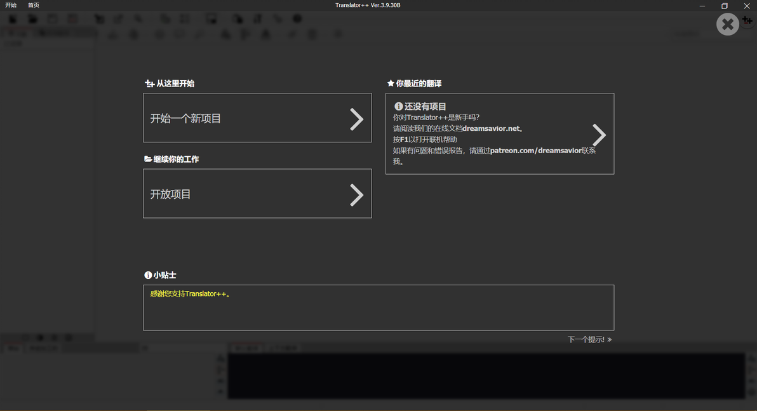Restore down the Translator++ window
This screenshot has width=757, height=411.
[724, 6]
